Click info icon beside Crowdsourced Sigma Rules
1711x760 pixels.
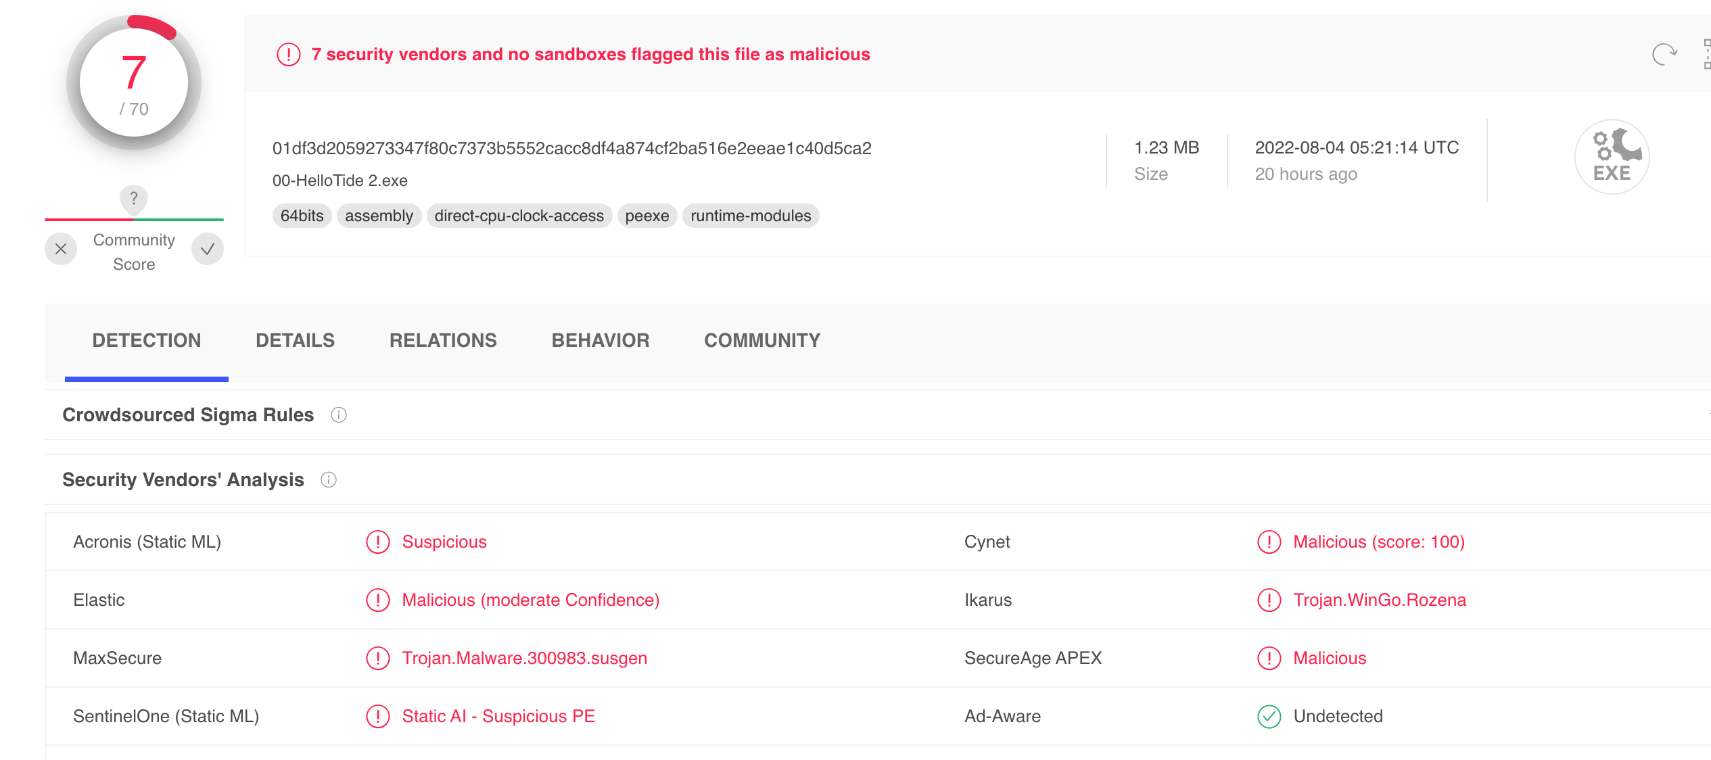(x=339, y=414)
